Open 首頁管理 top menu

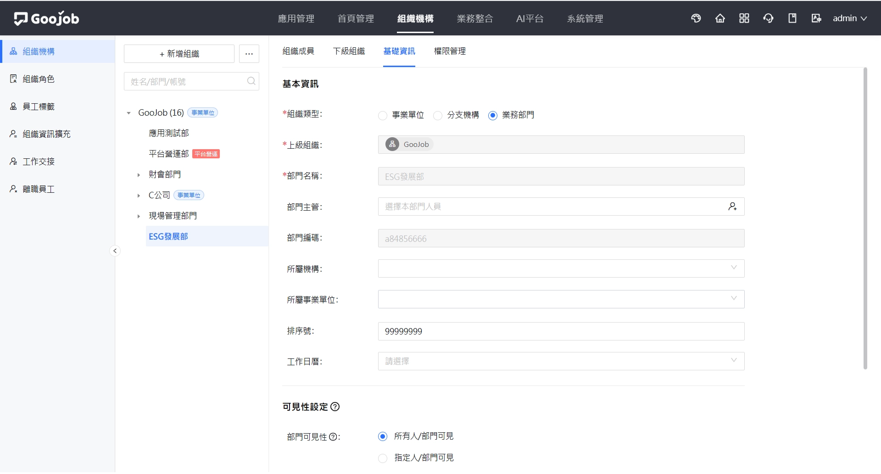pyautogui.click(x=356, y=18)
